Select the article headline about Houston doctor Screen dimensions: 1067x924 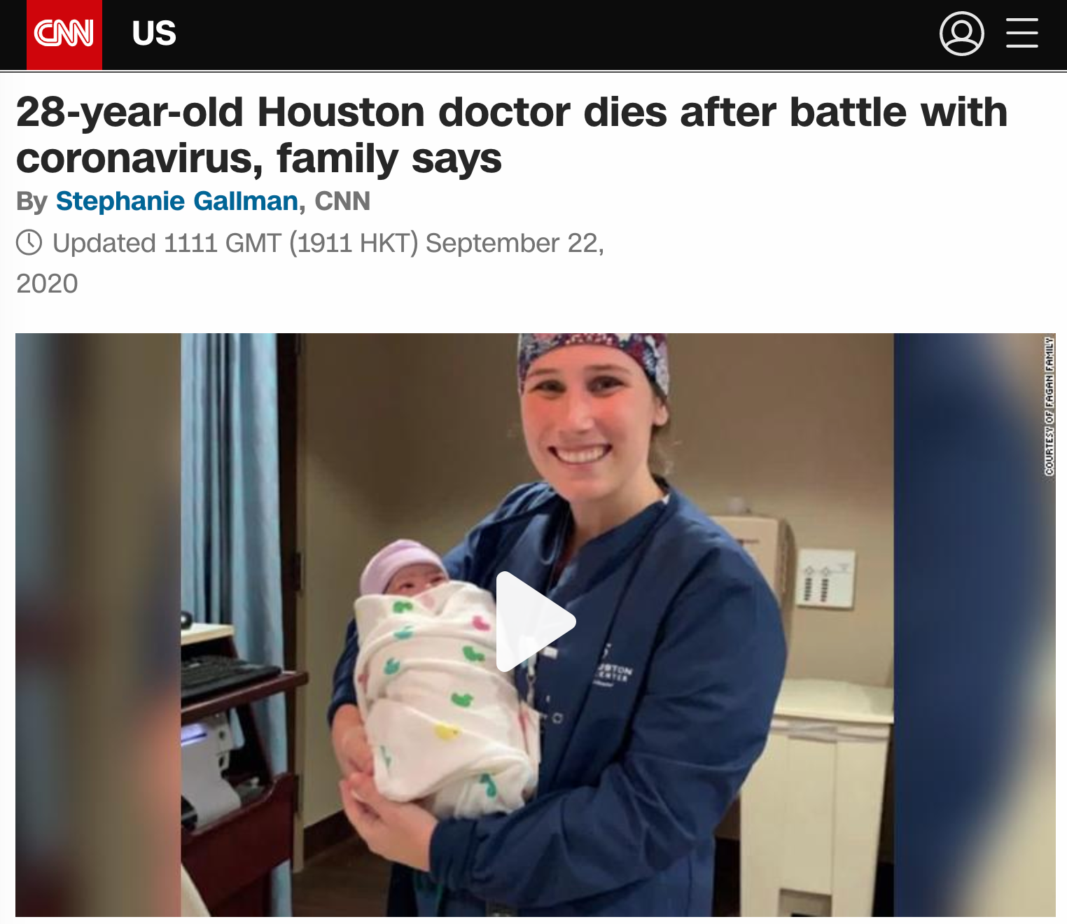tap(511, 135)
